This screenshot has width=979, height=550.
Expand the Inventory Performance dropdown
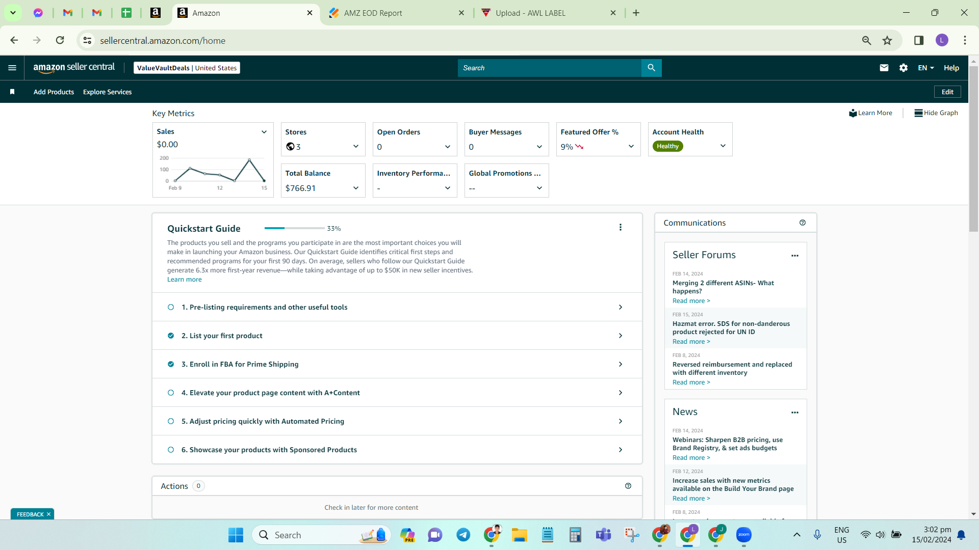coord(448,188)
